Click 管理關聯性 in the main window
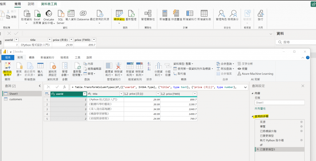 (148, 16)
